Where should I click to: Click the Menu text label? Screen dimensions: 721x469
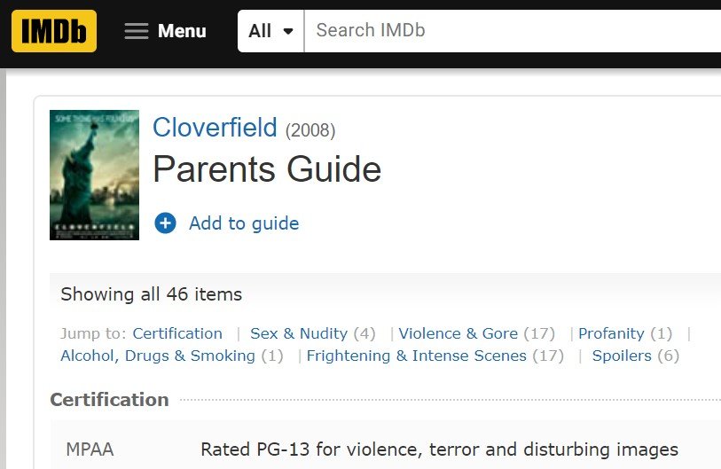tap(182, 31)
